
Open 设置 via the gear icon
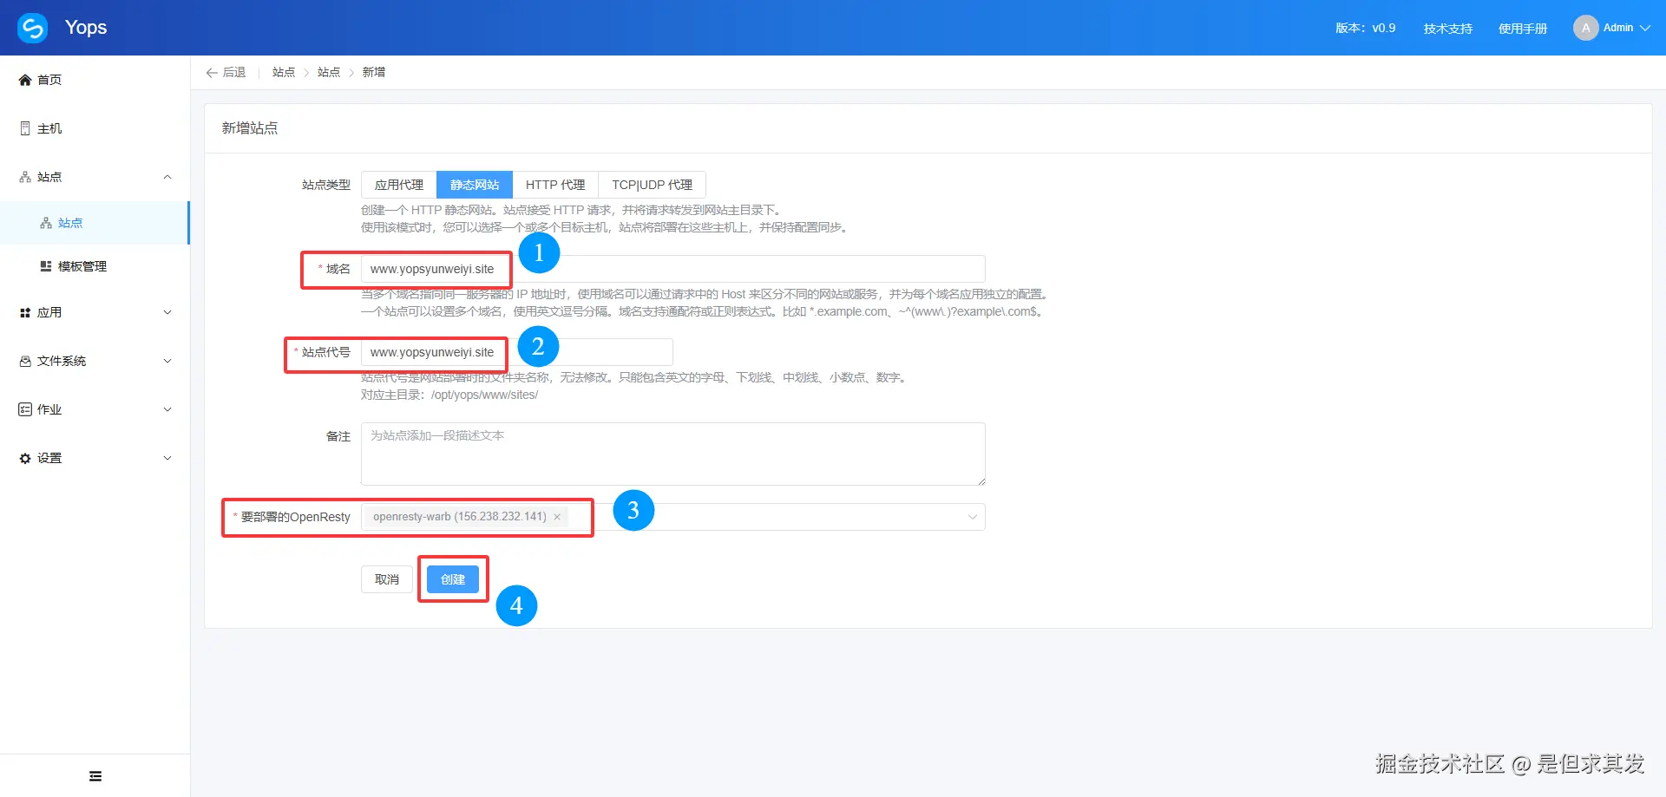coord(25,457)
